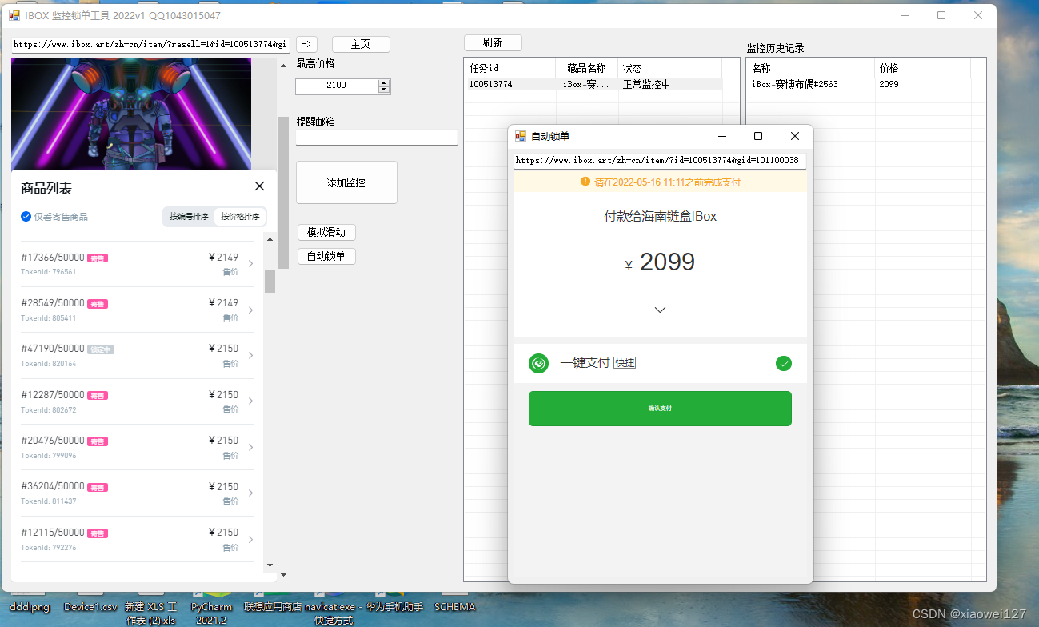Open chevron for item #20476/50000
Viewport: 1039px width, 627px height.
[251, 447]
